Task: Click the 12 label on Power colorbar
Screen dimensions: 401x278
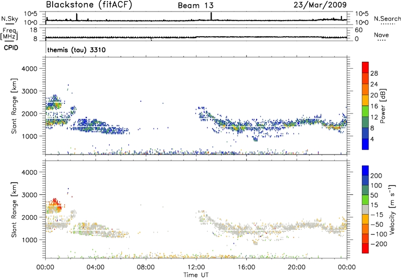Action: click(374, 117)
